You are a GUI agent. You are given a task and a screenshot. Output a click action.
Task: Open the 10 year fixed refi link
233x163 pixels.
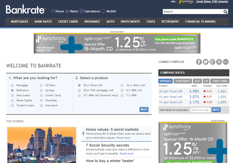171,102
